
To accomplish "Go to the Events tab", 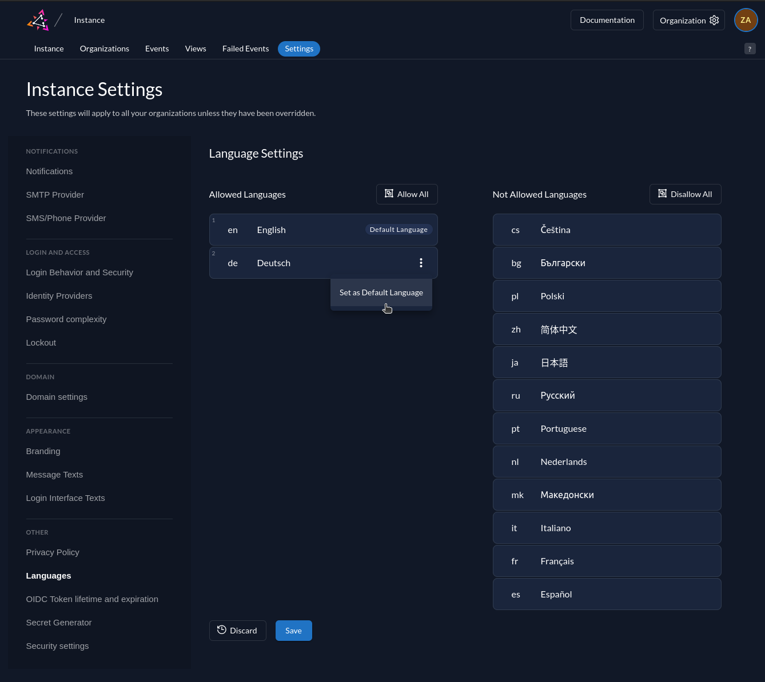I will click(157, 49).
